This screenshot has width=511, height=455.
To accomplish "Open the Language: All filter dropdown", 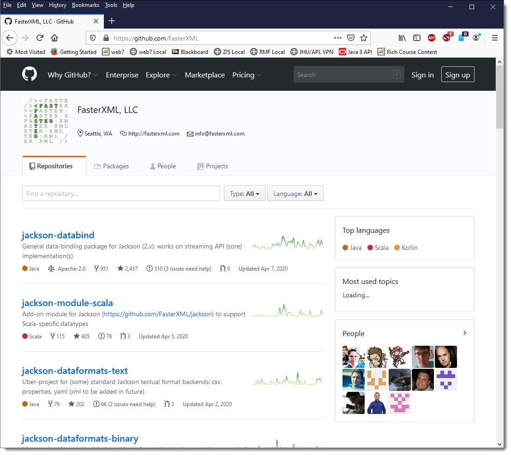I will pos(296,194).
